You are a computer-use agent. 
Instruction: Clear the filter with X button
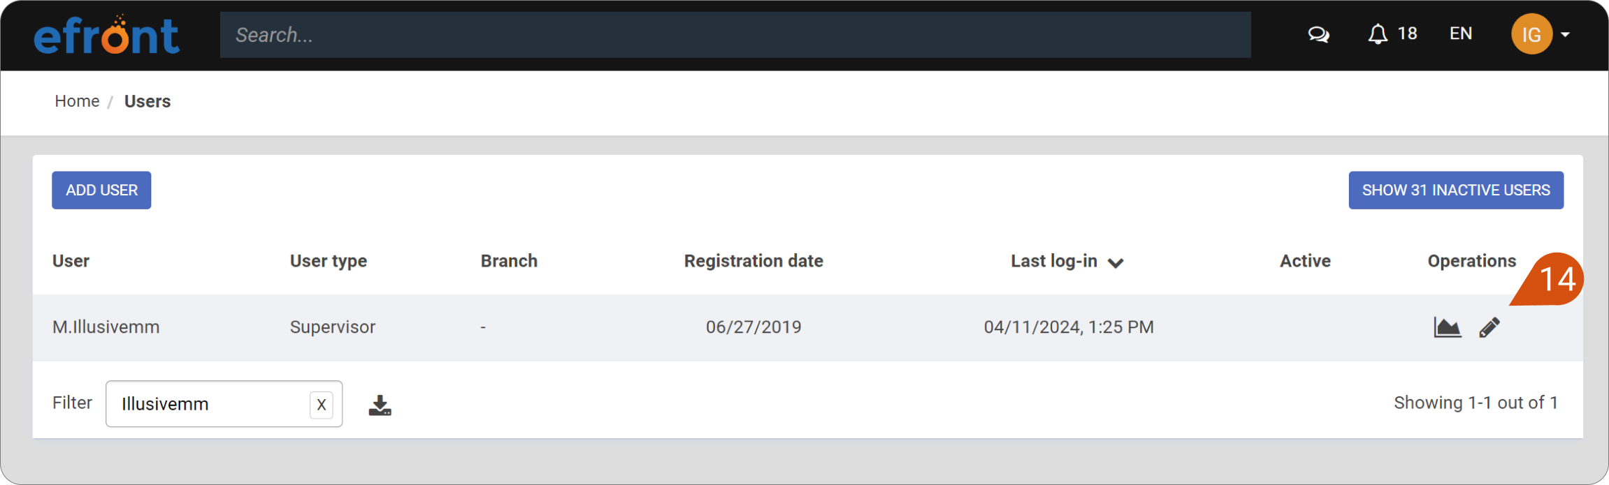click(322, 405)
